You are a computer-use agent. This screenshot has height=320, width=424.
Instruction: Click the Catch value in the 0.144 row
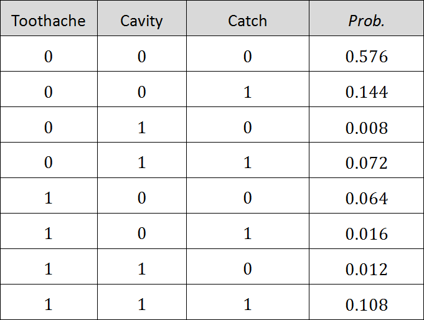tap(247, 92)
